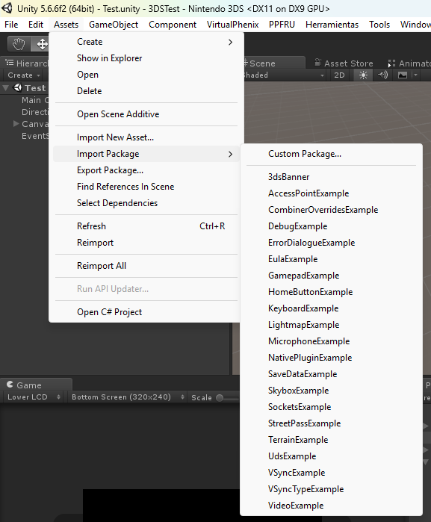
Task: Toggle 2D scene view mode
Action: [339, 75]
